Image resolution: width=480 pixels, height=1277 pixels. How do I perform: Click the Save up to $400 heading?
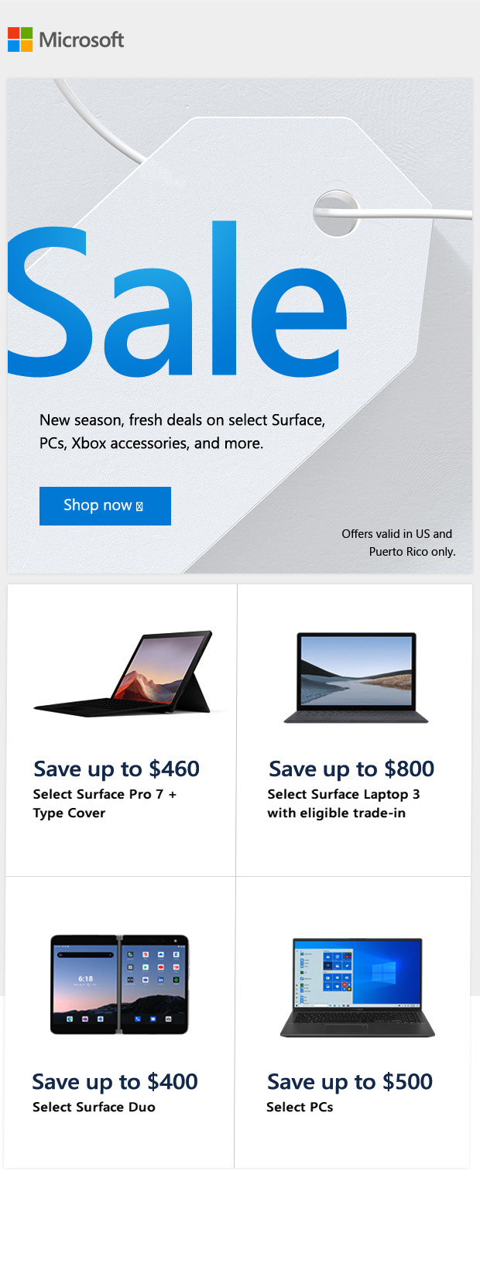point(115,1081)
